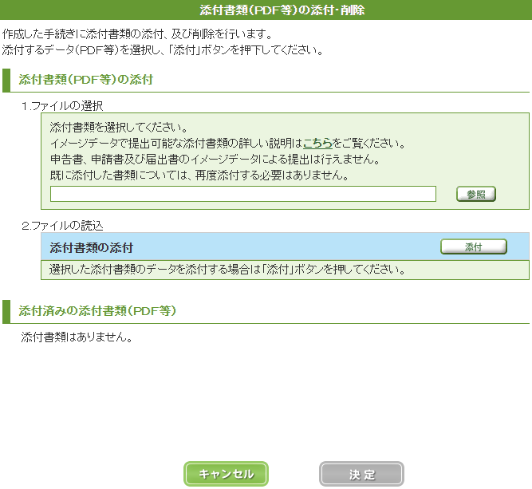Image resolution: width=532 pixels, height=489 pixels.
Task: Click the page title 添付書類(PDF等)の添付・削除
Action: coord(282,10)
